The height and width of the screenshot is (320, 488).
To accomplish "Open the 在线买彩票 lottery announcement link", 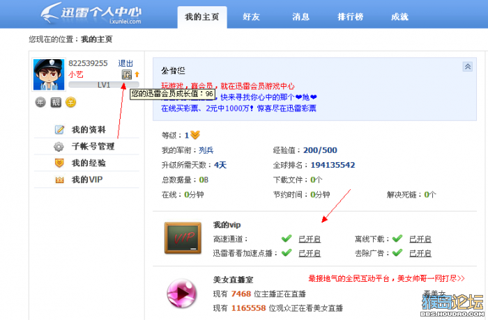I will [x=238, y=109].
